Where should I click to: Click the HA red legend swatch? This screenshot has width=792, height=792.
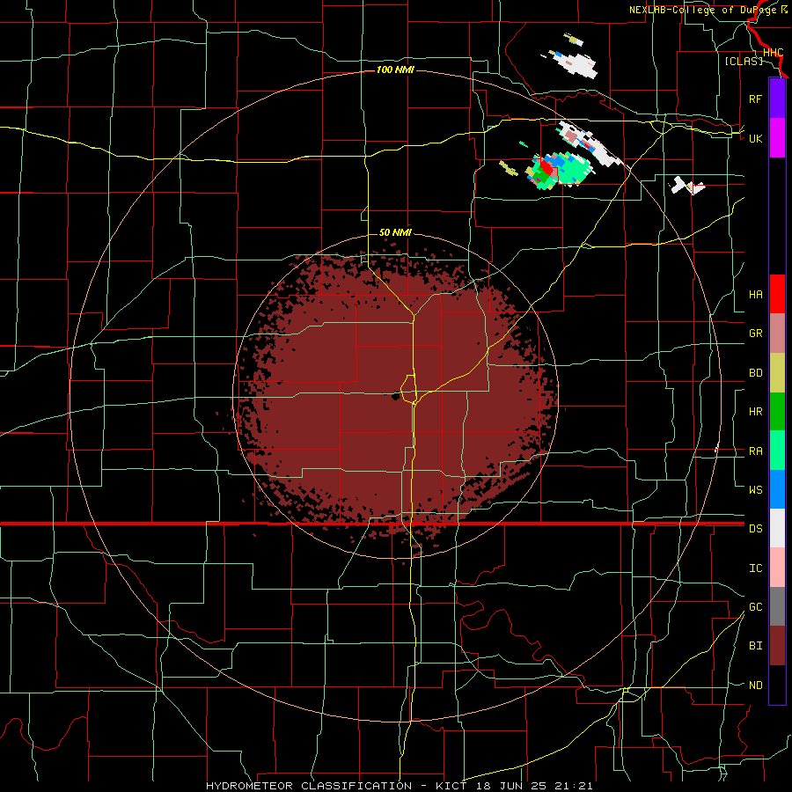click(777, 294)
